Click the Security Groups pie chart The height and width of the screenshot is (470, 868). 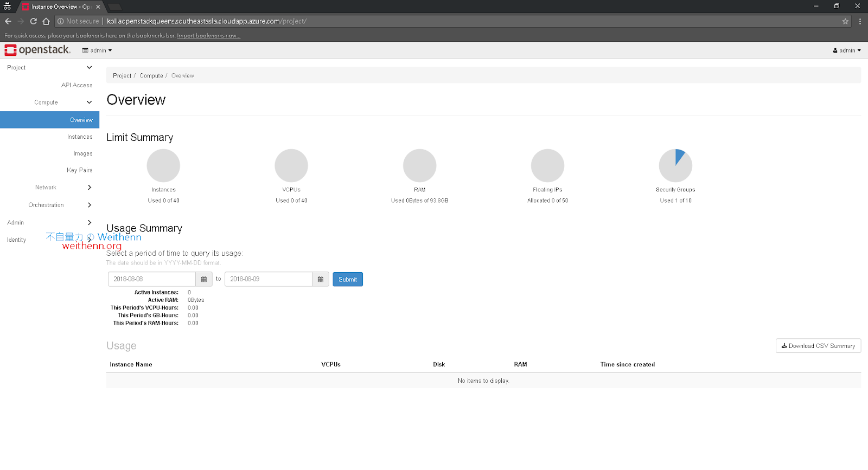point(675,165)
